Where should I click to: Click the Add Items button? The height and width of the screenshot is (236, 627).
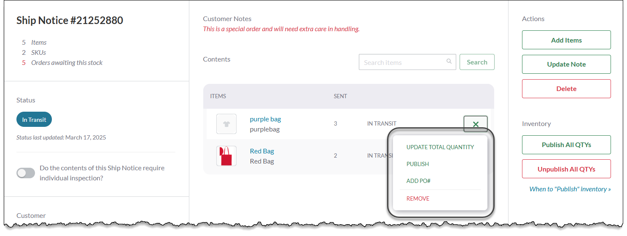pos(566,40)
